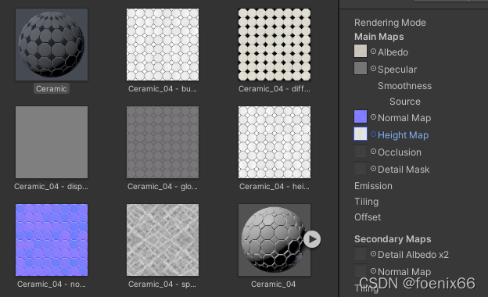Open the picker circle beside Detail Albedo x2
The width and height of the screenshot is (488, 297).
coord(374,254)
